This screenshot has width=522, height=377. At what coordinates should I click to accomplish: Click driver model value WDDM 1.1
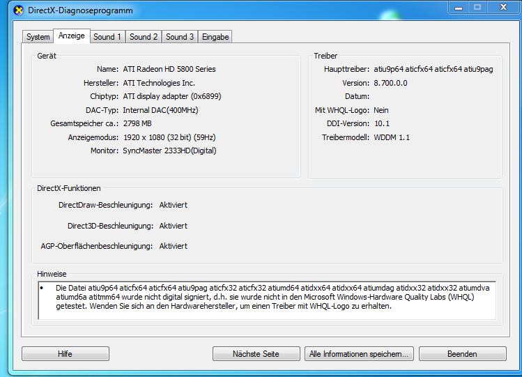[x=392, y=137]
